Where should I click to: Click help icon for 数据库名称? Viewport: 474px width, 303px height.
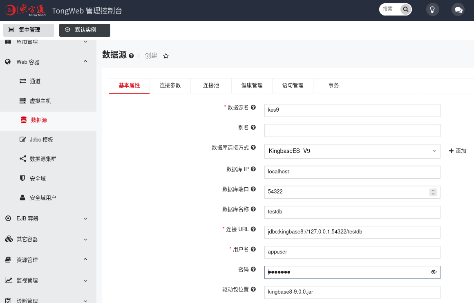coord(253,209)
